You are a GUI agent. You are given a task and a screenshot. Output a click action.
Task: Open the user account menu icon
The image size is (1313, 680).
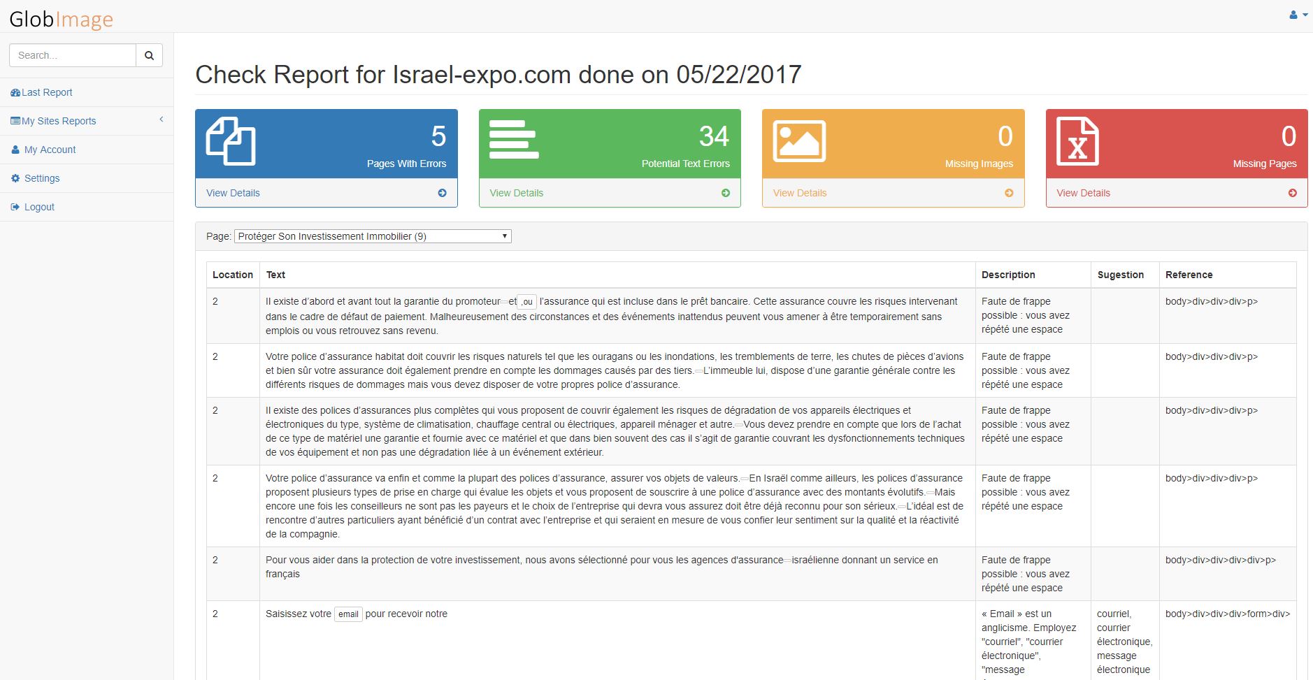point(1298,15)
